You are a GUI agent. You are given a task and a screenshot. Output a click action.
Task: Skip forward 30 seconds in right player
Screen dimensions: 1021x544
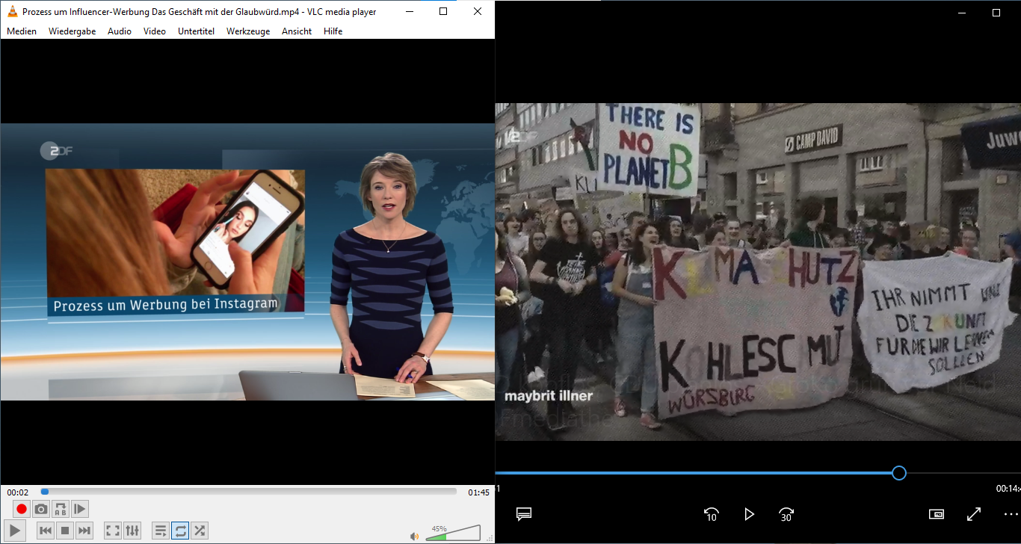point(786,514)
